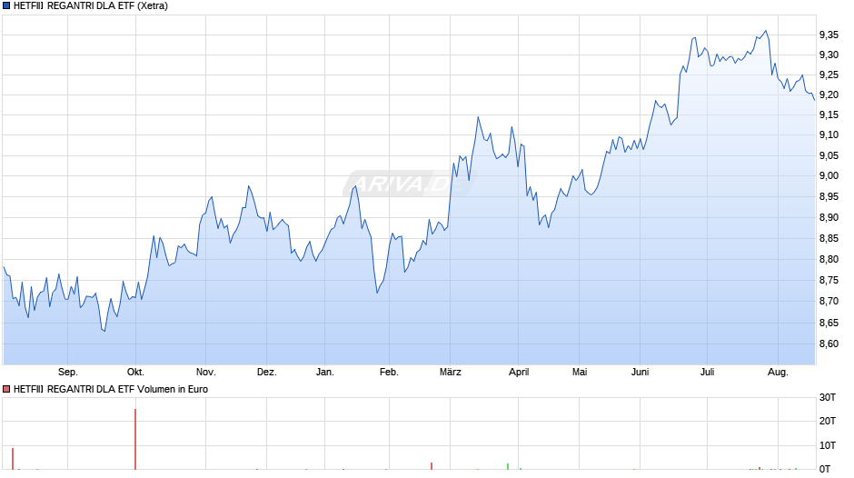Click the Sep. month label

[x=68, y=373]
